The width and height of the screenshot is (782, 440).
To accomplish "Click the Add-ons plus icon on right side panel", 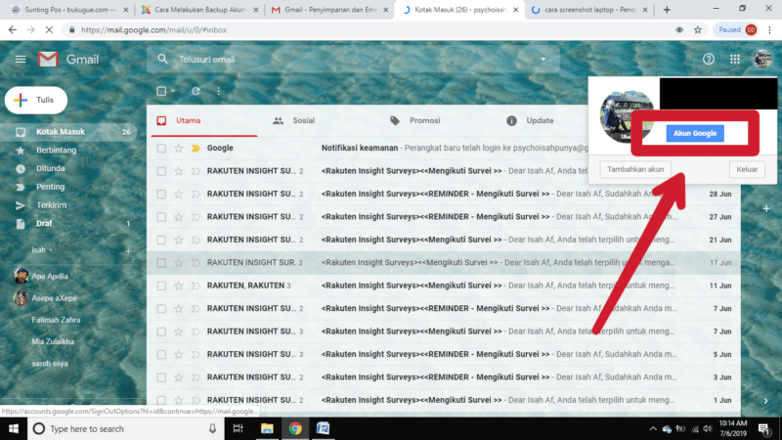I will (x=766, y=208).
